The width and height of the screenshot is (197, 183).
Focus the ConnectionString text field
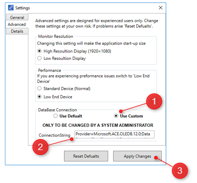click(114, 134)
